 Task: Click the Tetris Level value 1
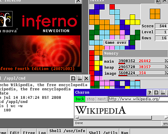point(161,32)
